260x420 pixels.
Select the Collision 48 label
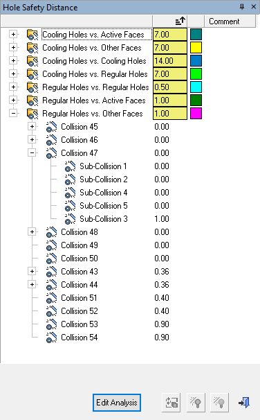[x=80, y=231]
